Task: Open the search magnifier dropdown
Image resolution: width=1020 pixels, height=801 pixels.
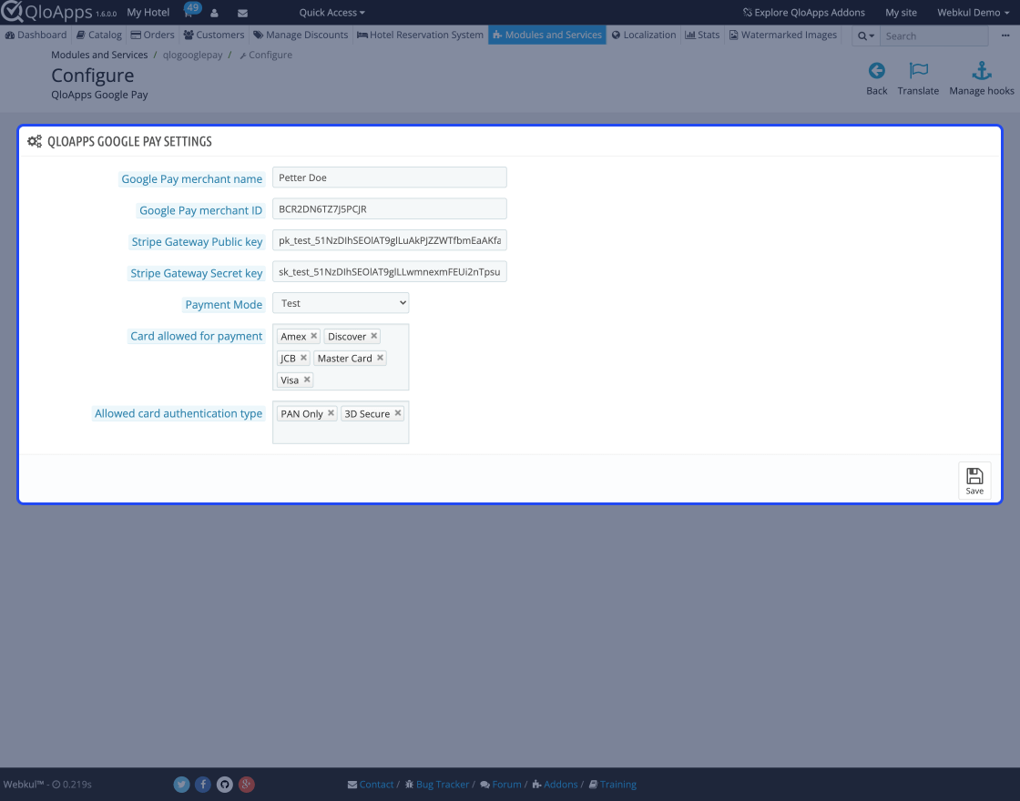Action: coord(866,35)
